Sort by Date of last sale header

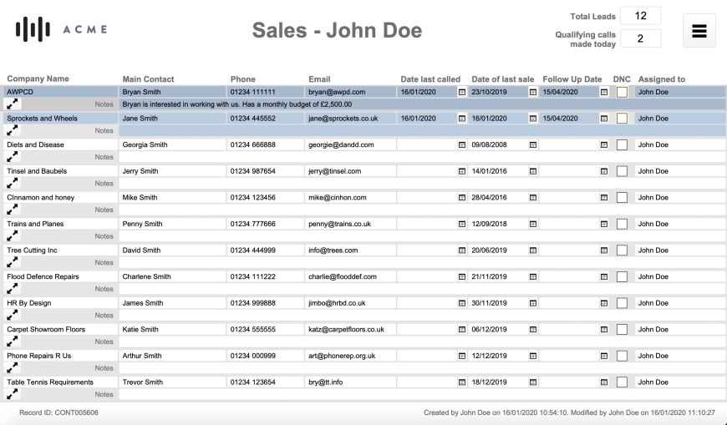[502, 79]
